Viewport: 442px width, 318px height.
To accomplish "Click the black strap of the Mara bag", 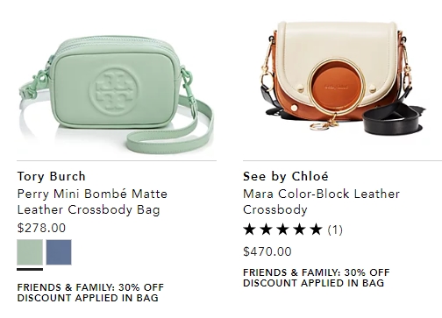I will (392, 119).
